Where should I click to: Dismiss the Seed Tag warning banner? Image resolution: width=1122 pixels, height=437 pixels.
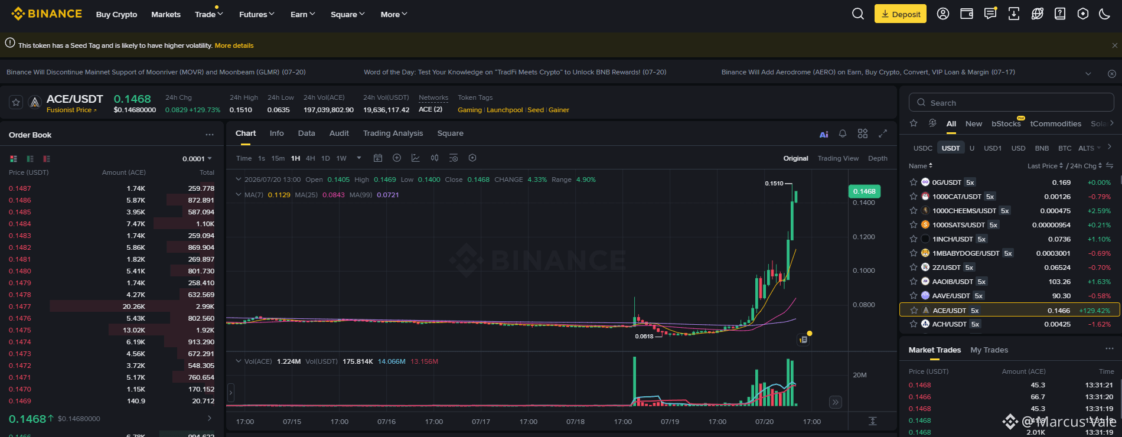[1114, 45]
